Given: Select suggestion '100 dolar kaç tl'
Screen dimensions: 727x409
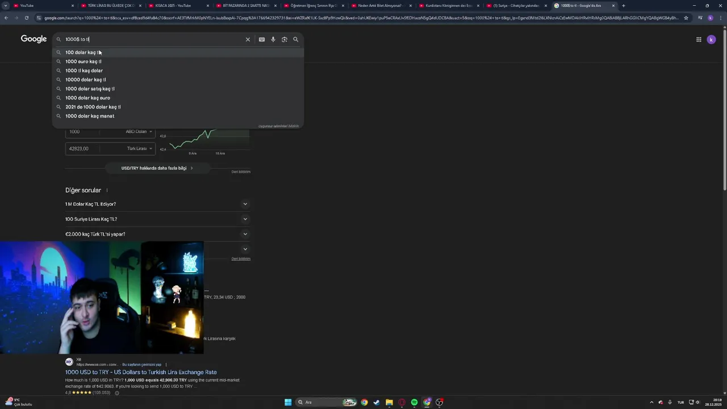Looking at the screenshot, I should coord(178,52).
